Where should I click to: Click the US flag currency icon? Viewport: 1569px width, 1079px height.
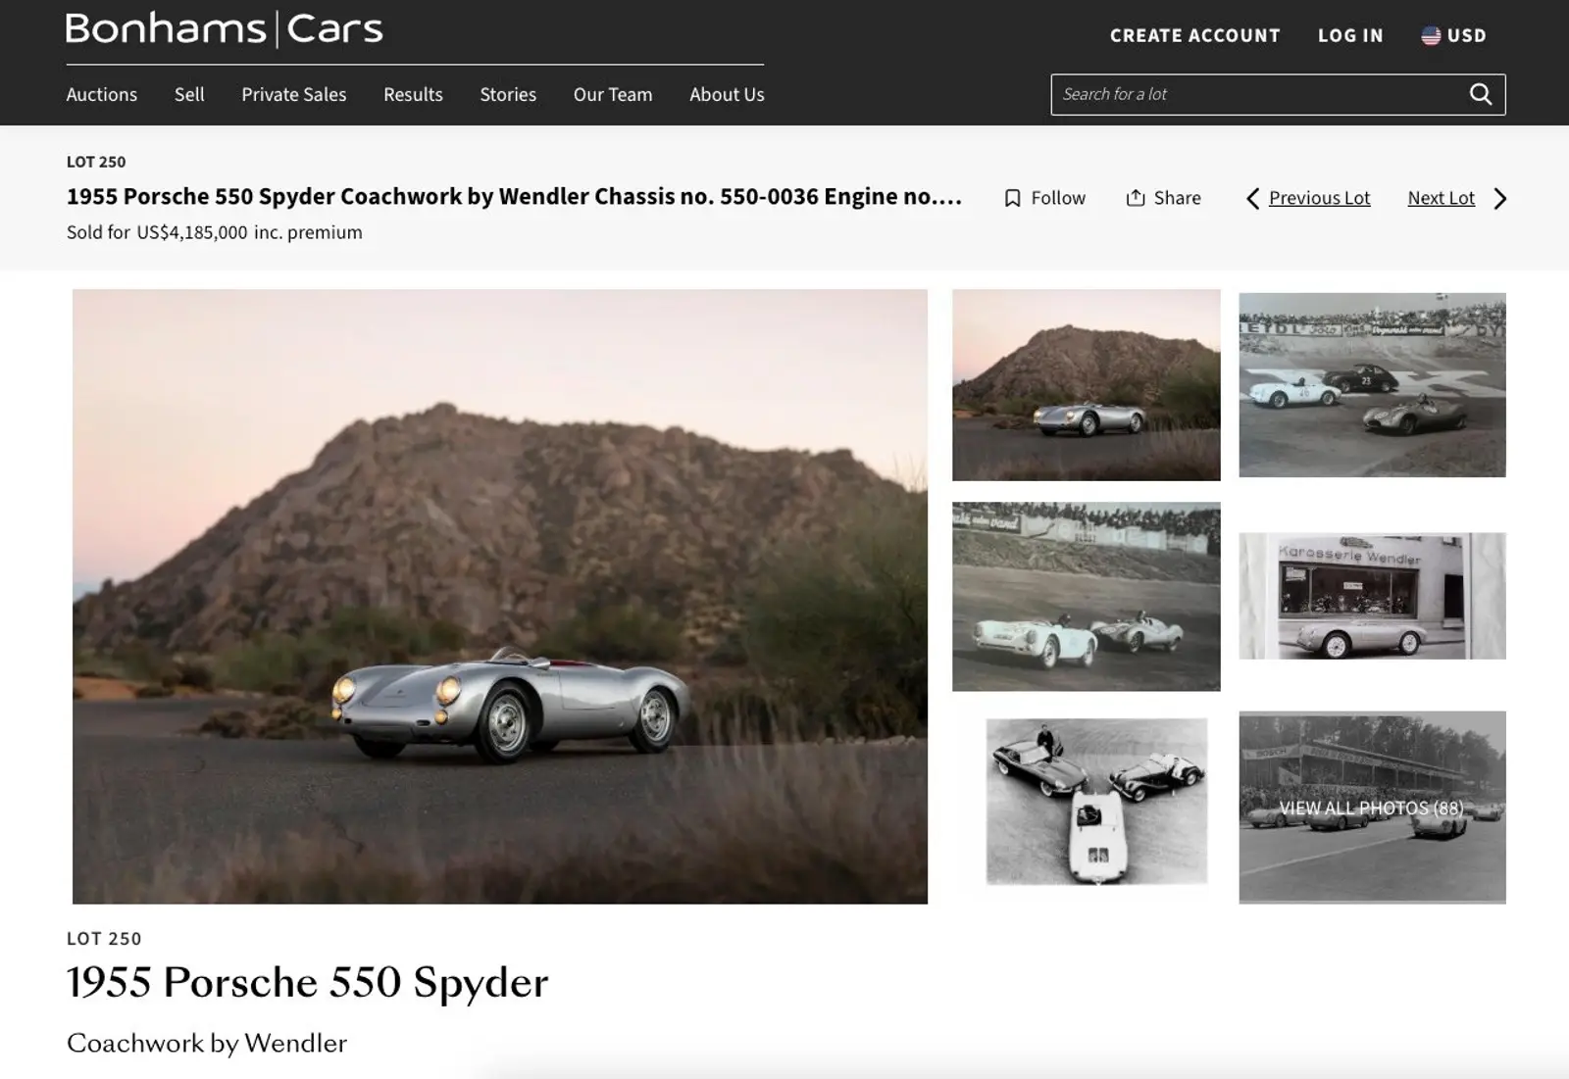pyautogui.click(x=1431, y=35)
